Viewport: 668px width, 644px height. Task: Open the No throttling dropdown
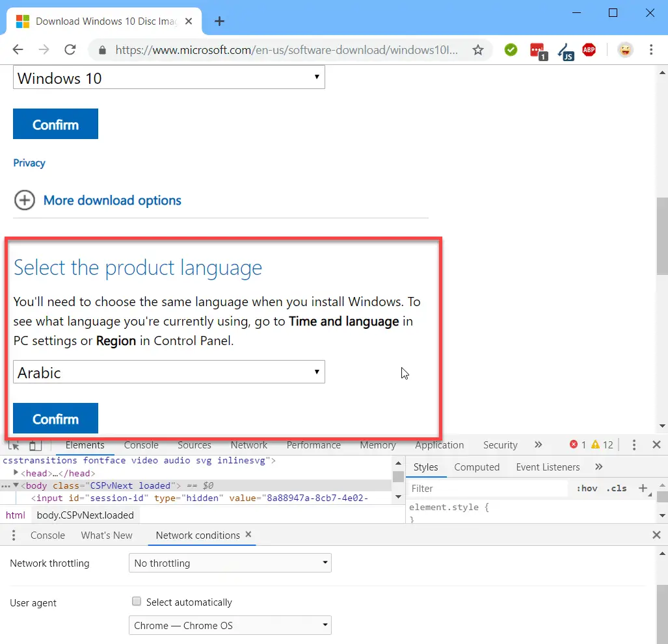tap(230, 563)
